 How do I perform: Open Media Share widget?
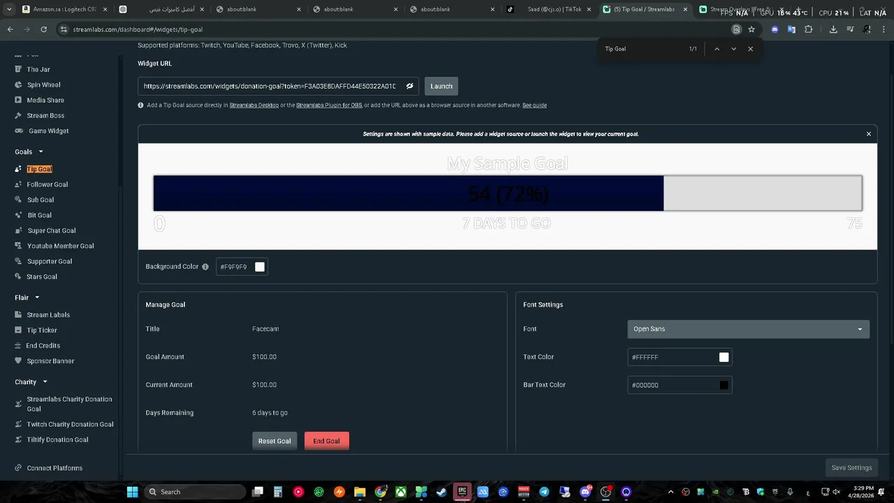pyautogui.click(x=45, y=100)
